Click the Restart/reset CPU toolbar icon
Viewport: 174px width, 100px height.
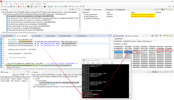[x=49, y=7]
